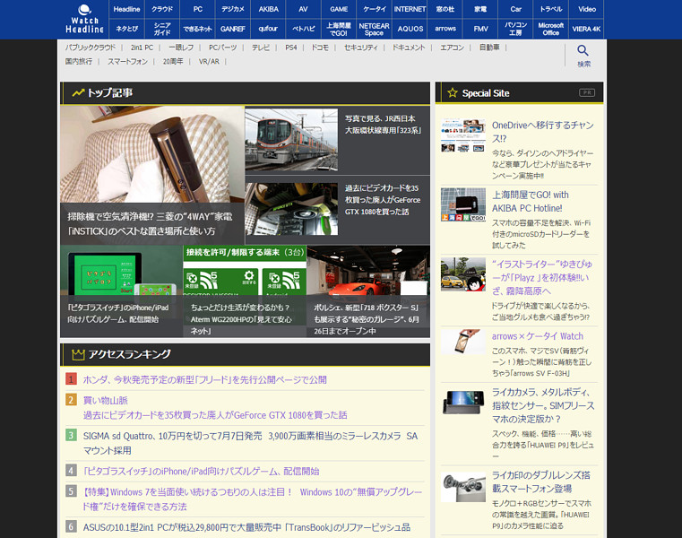Screen dimensions: 682x538
Task: Click the arrows smartphone promo thumbnail
Action: click(x=463, y=342)
